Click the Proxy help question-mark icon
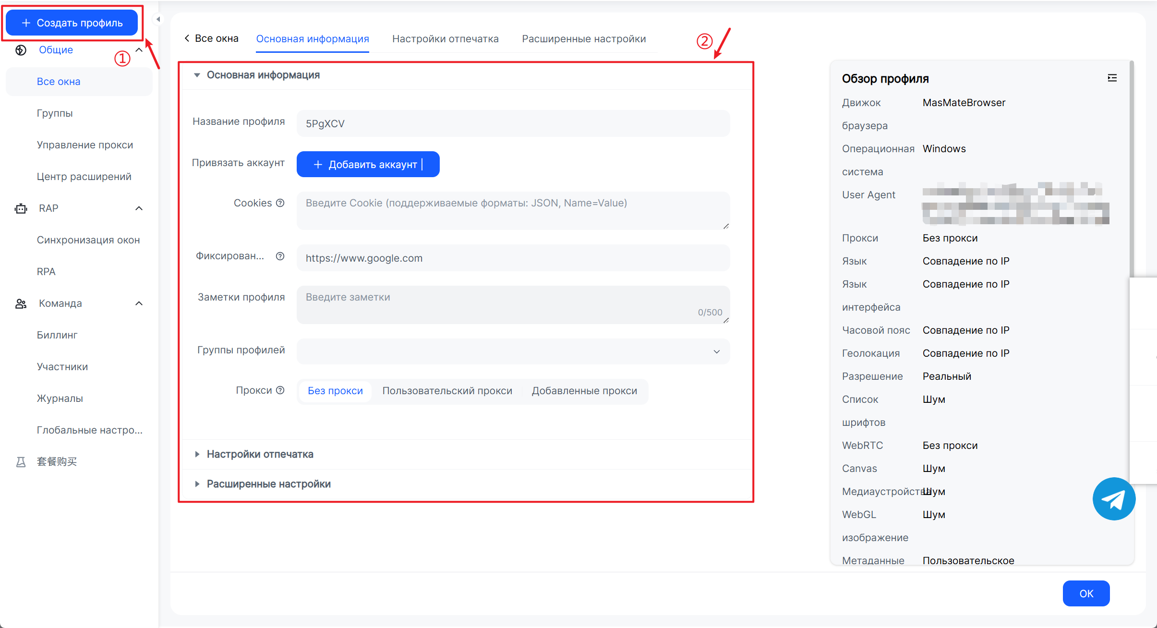 pyautogui.click(x=280, y=390)
